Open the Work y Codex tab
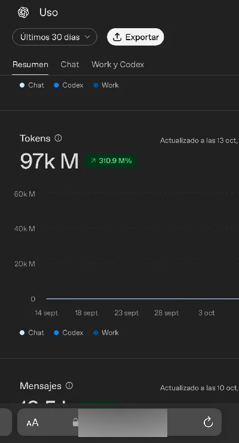This screenshot has height=443, width=239. [118, 64]
